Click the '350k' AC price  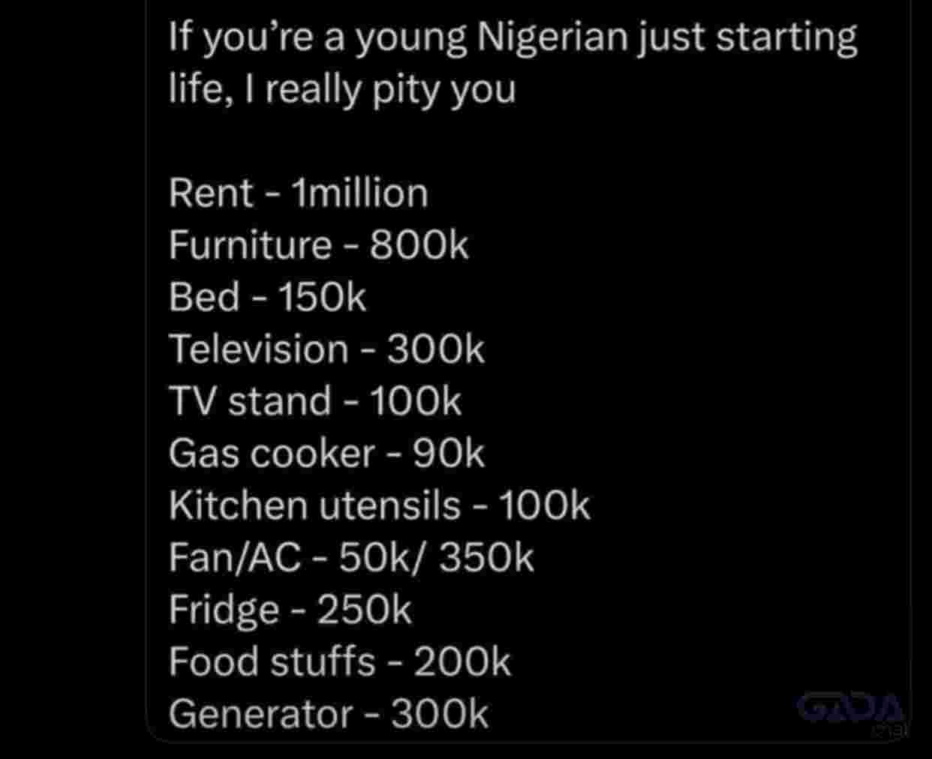pos(486,557)
